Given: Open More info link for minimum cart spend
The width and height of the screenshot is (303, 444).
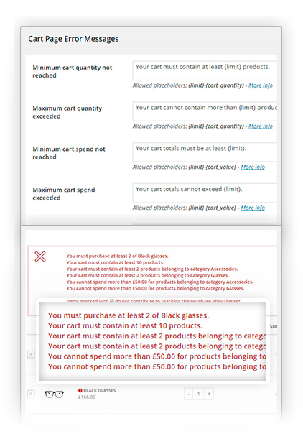Looking at the screenshot, I should pyautogui.click(x=253, y=167).
